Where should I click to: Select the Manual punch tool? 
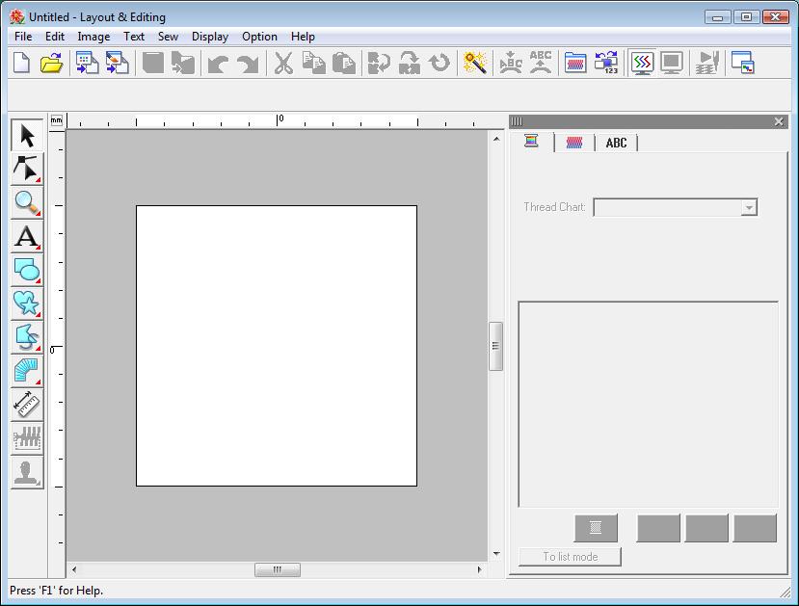point(27,371)
